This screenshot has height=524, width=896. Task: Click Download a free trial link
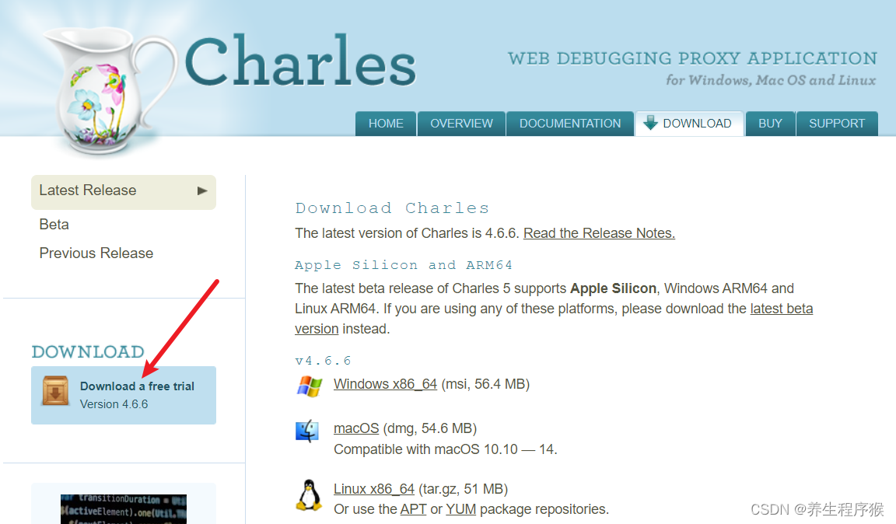pyautogui.click(x=137, y=386)
